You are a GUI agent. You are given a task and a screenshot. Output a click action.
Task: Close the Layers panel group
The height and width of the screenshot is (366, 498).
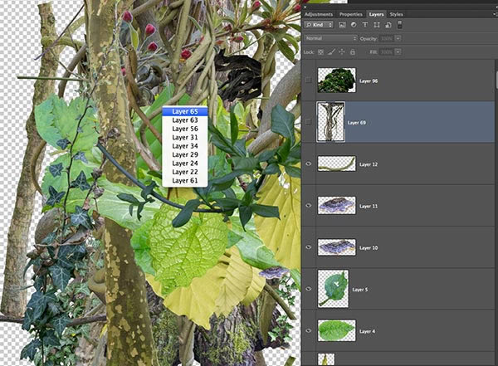coord(305,7)
